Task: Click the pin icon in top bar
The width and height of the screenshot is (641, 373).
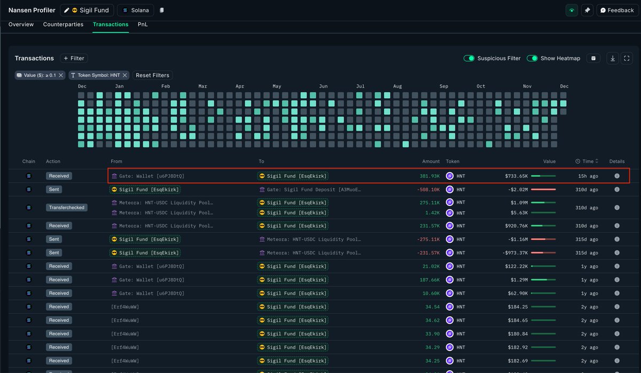Action: [x=587, y=10]
